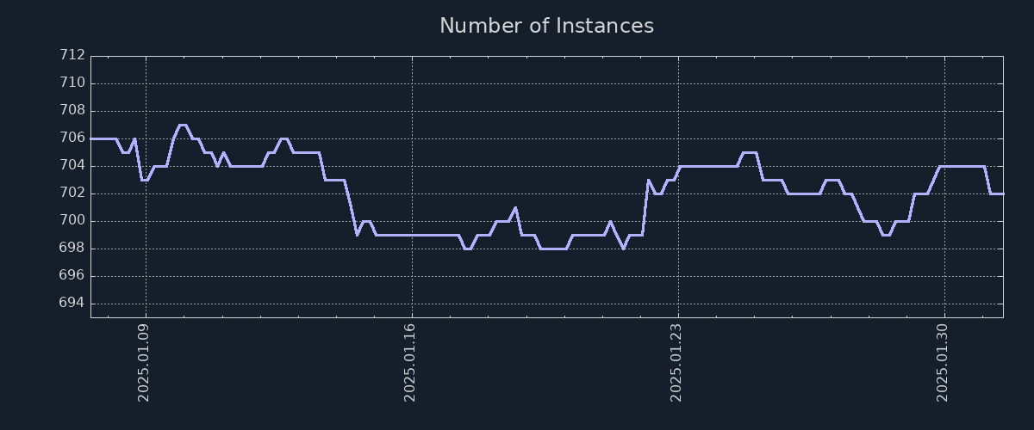Viewport: 1034px width, 430px height.
Task: Select the 705 plateau after 2025.01.23
Action: [749, 152]
